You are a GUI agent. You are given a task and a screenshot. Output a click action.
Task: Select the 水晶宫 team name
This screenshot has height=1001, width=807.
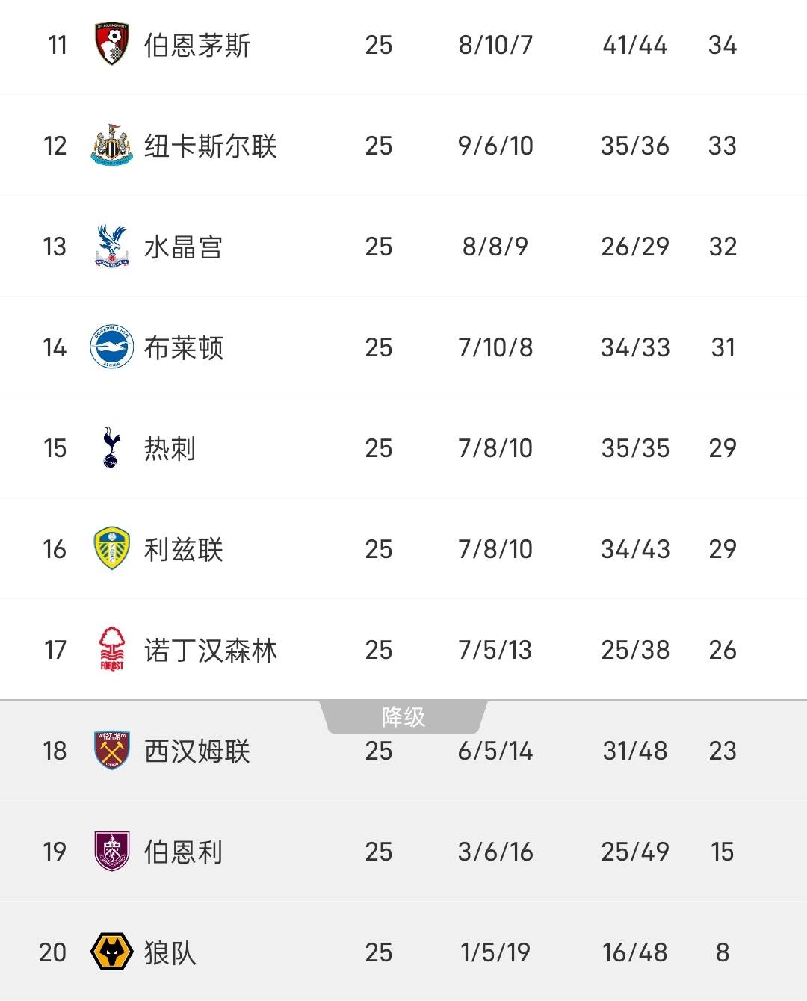tap(183, 247)
